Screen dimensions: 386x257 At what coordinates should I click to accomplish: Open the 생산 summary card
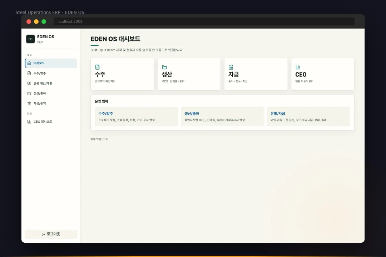189,74
